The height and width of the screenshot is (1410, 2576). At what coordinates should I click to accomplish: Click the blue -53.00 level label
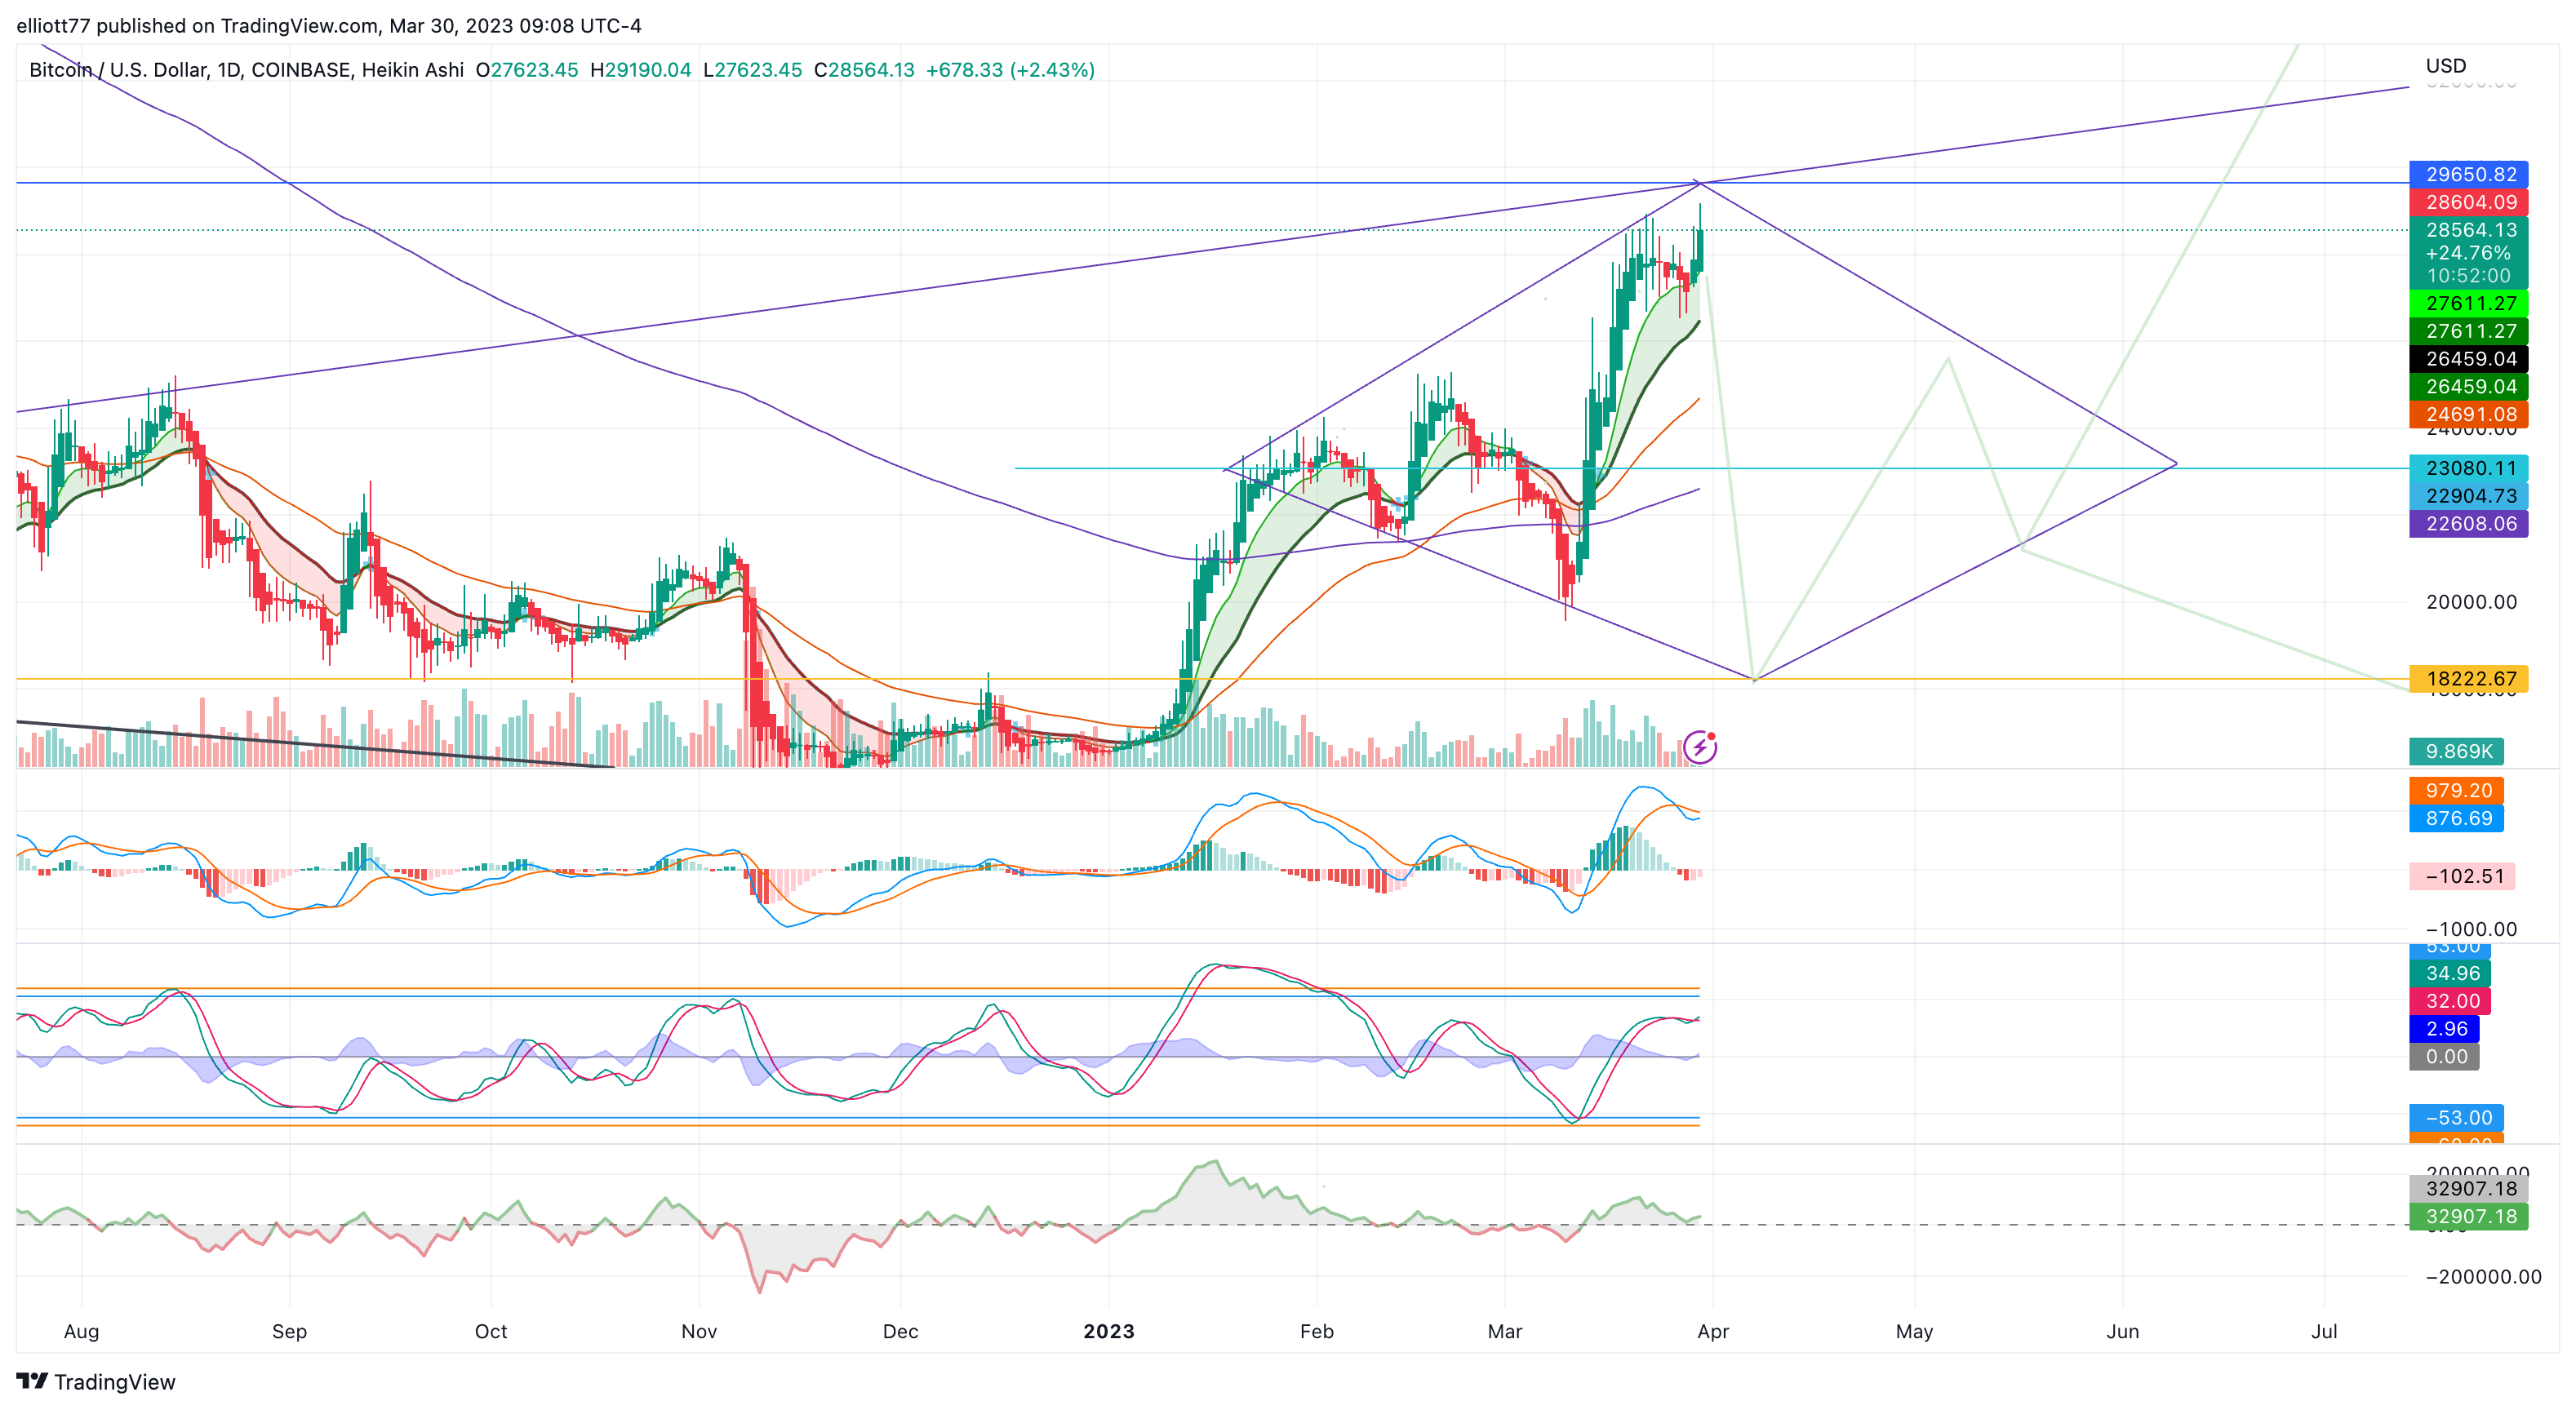[2457, 1119]
